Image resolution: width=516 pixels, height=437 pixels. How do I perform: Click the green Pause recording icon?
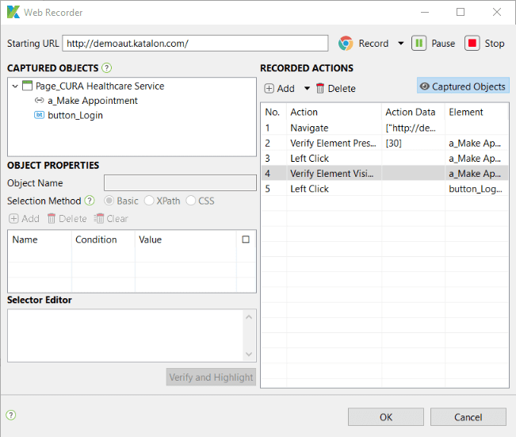coord(419,44)
